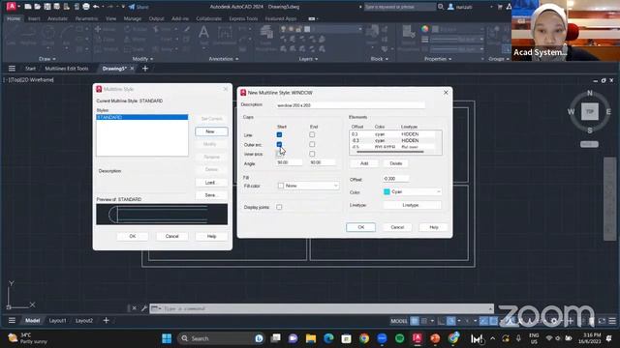Screen dimensions: 620x348
Task: Open Layer Properties from Layers panel
Action: click(x=266, y=39)
